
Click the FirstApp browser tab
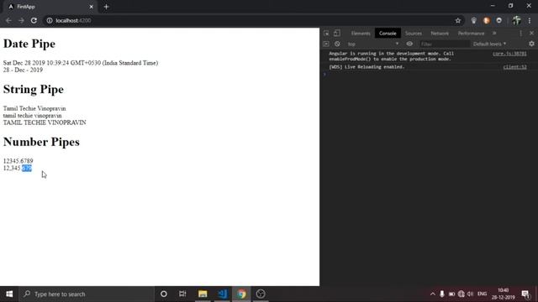pos(50,7)
